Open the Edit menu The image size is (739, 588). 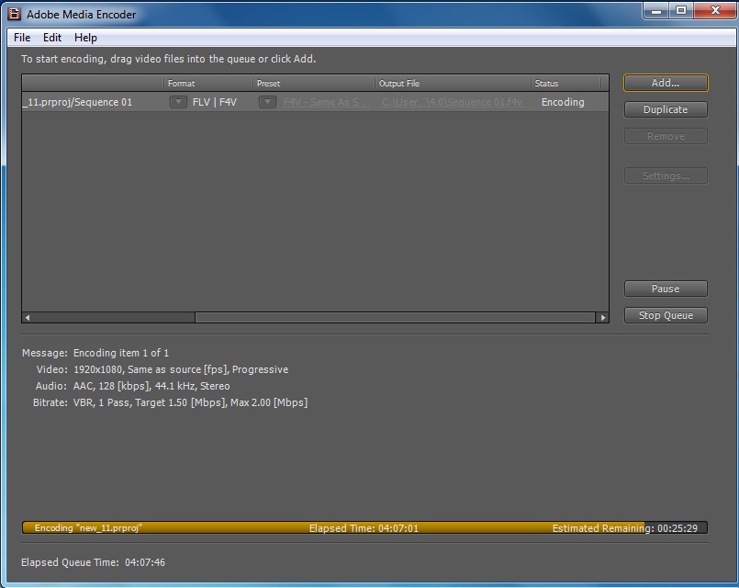point(52,38)
